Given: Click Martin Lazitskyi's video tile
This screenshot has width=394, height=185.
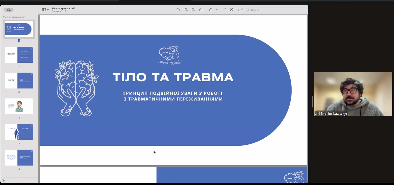Looking at the screenshot, I should 353,94.
